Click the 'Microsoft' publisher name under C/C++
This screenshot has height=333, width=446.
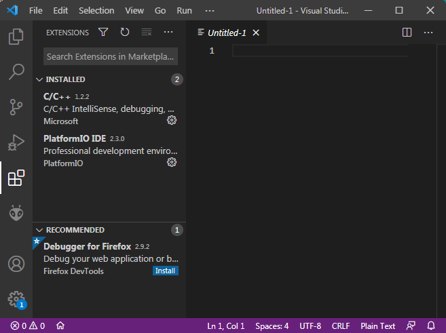click(60, 121)
